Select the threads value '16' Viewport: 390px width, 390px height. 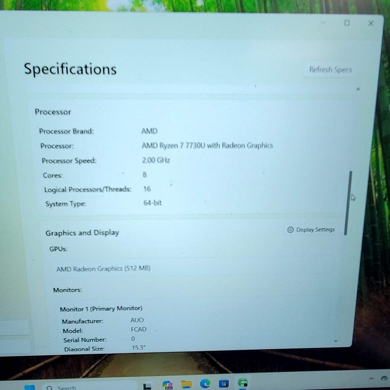tap(147, 189)
